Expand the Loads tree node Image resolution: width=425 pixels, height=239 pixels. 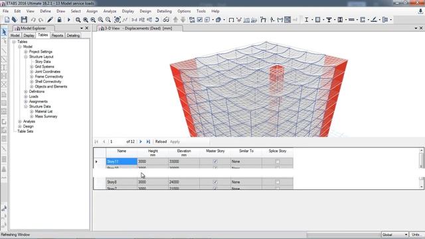tap(26, 96)
